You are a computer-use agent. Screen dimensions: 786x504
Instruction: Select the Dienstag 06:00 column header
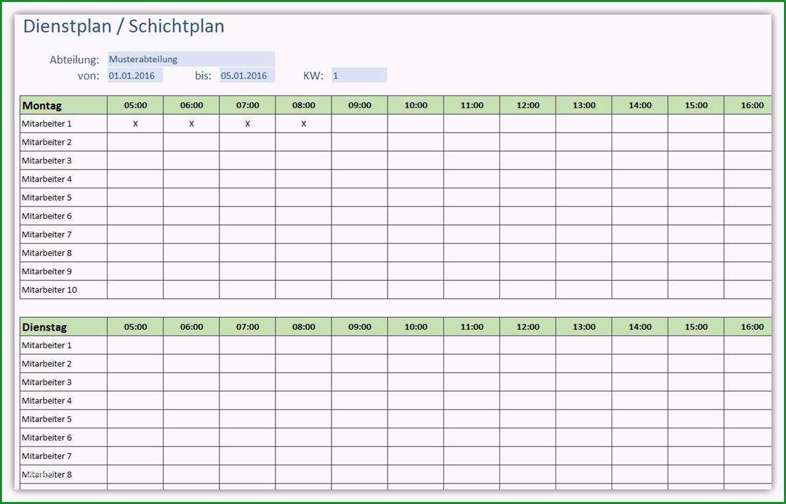click(x=192, y=327)
